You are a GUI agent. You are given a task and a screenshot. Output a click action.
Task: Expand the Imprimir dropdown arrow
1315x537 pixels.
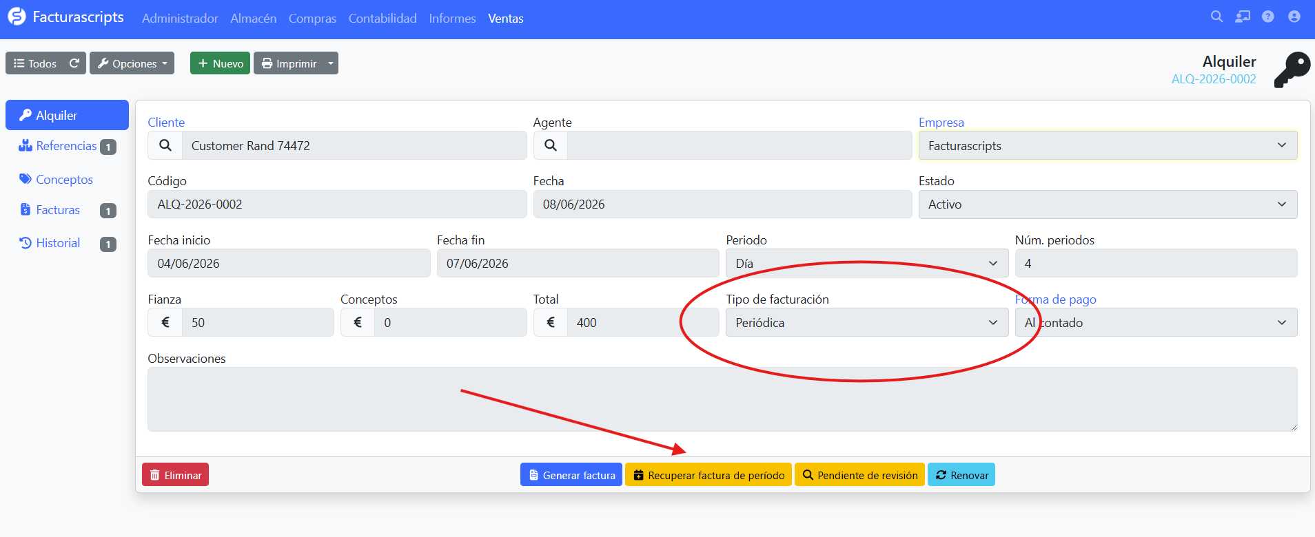pyautogui.click(x=331, y=63)
